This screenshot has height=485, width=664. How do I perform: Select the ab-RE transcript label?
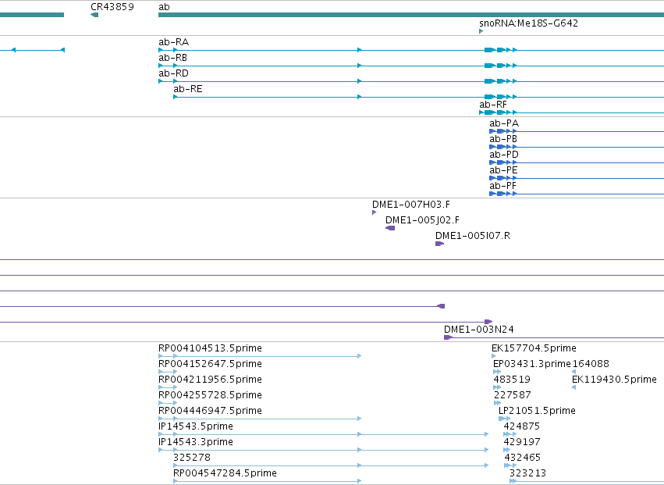188,89
